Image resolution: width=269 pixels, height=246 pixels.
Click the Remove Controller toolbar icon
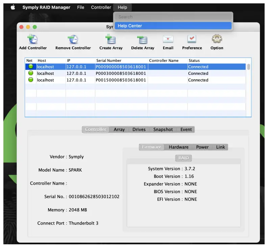point(73,39)
